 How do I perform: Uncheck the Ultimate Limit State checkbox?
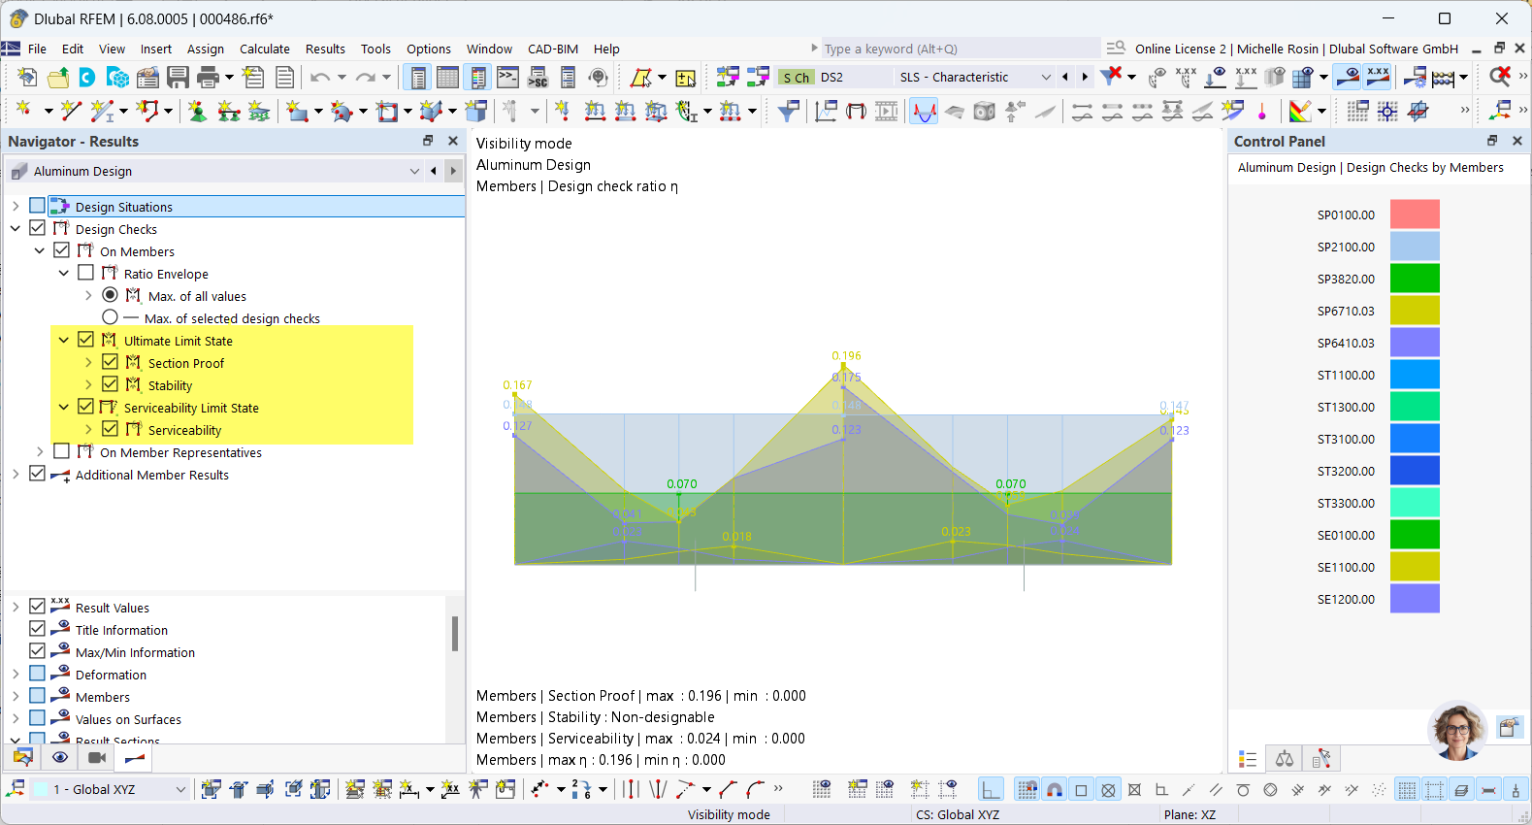tap(85, 340)
